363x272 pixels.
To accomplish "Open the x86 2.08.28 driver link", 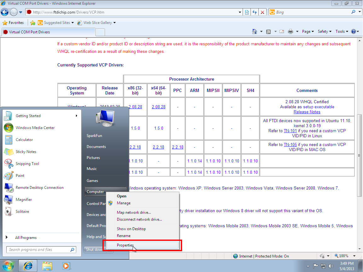I will (135, 107).
